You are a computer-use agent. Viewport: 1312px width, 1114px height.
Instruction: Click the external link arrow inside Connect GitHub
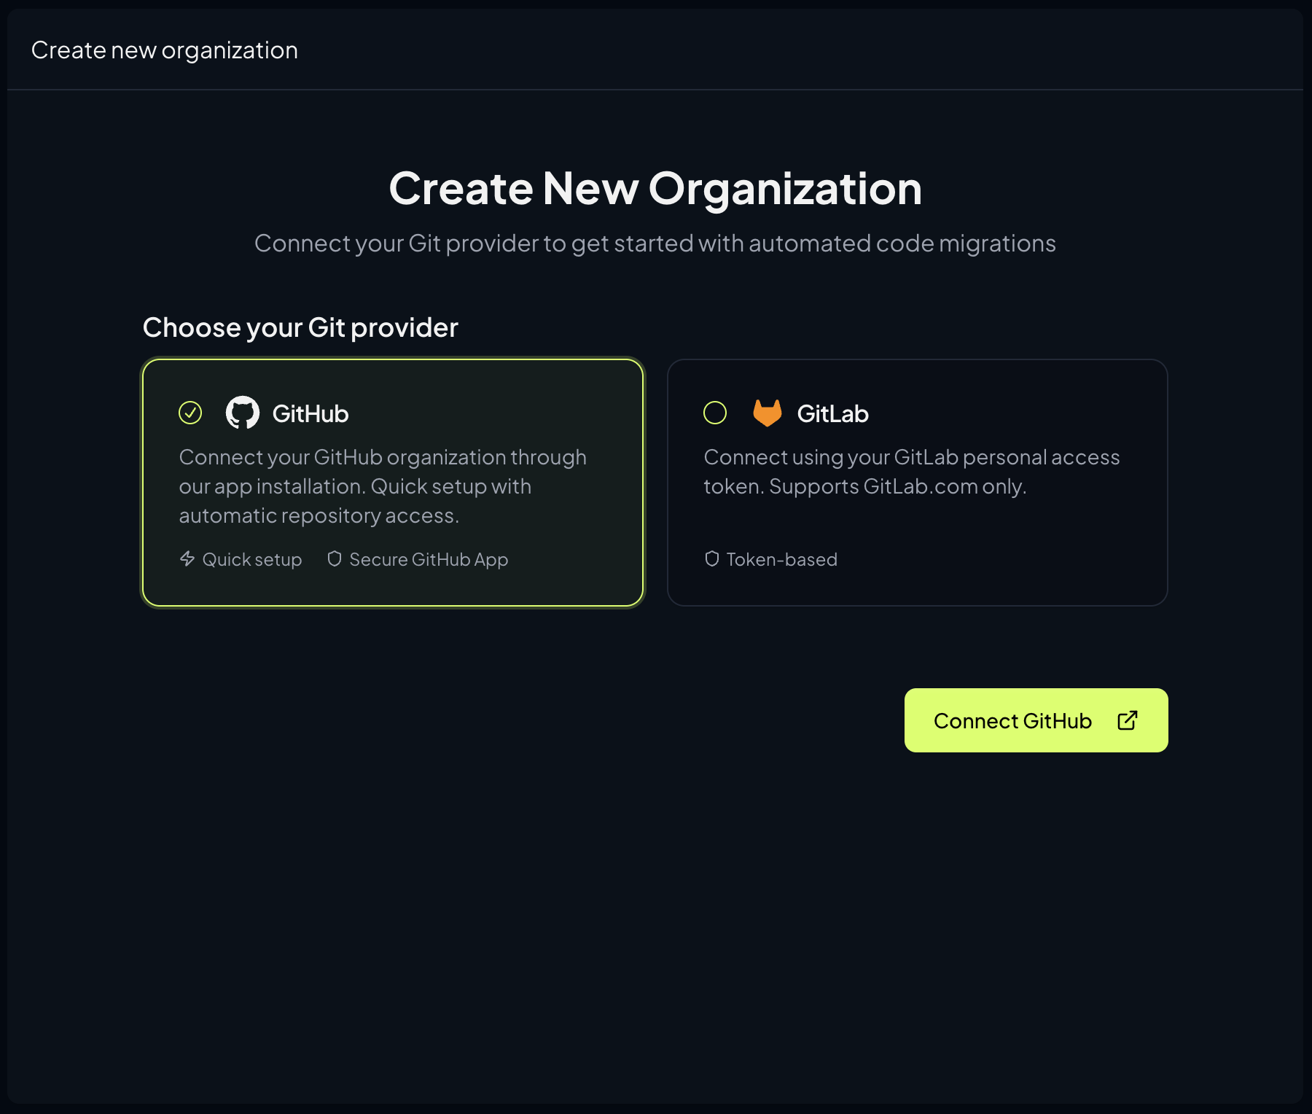[1127, 720]
